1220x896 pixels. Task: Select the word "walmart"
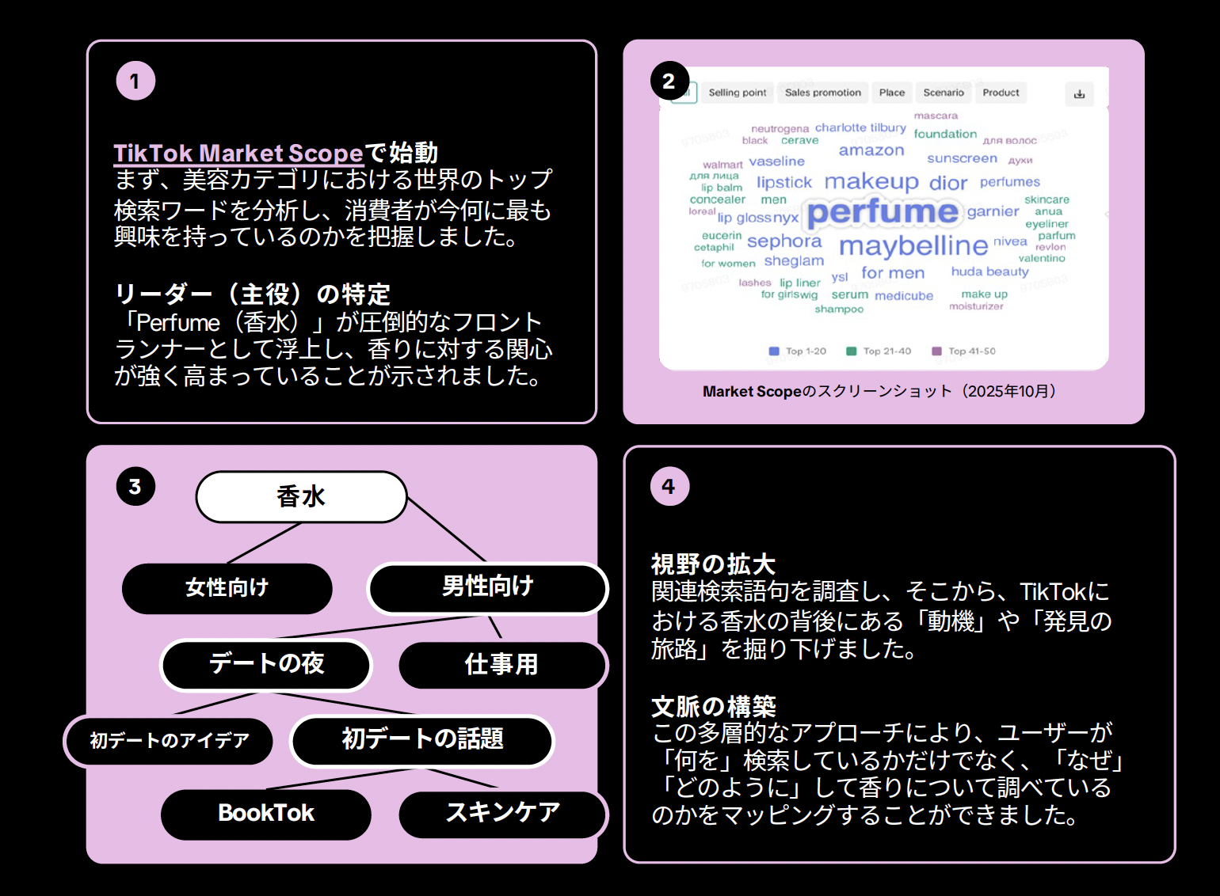pyautogui.click(x=722, y=165)
